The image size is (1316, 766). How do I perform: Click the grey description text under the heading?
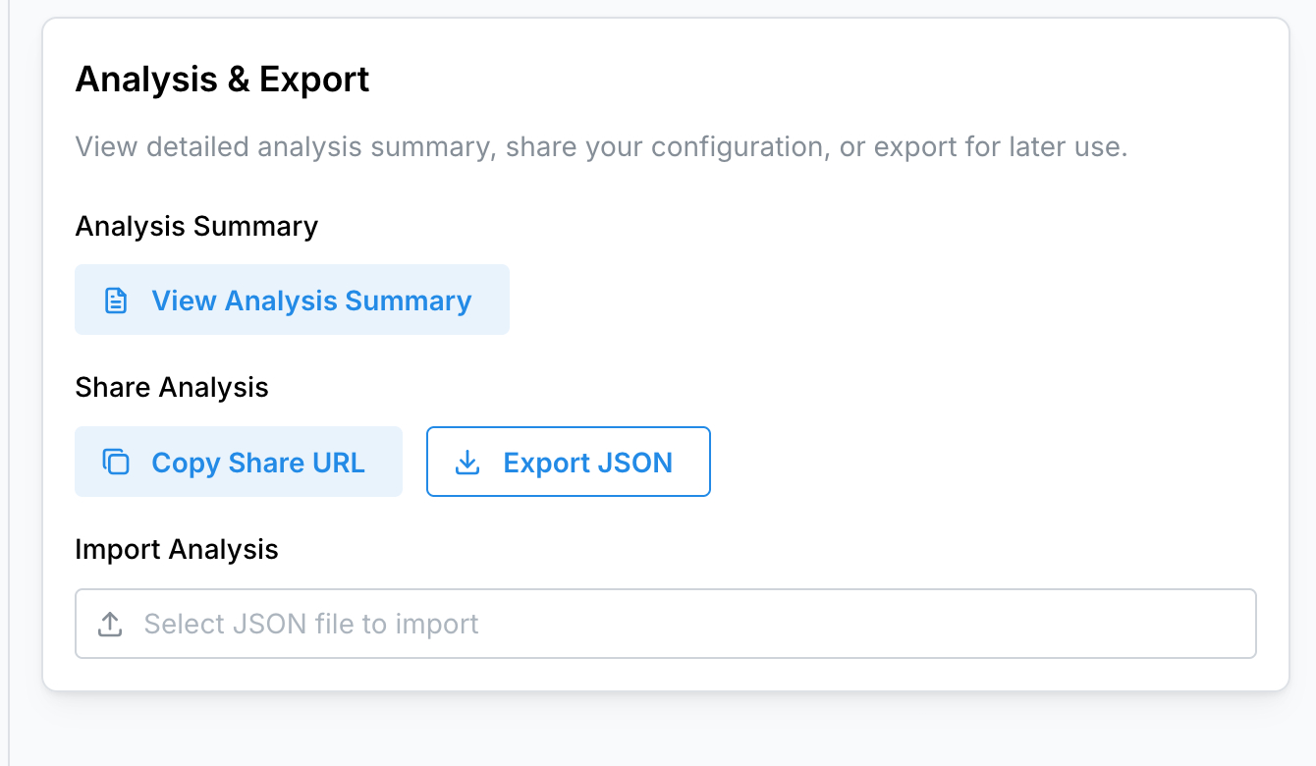tap(601, 147)
